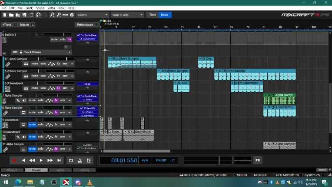Click the rewind transport button
Viewport: 332px width, 187px height.
click(32, 160)
